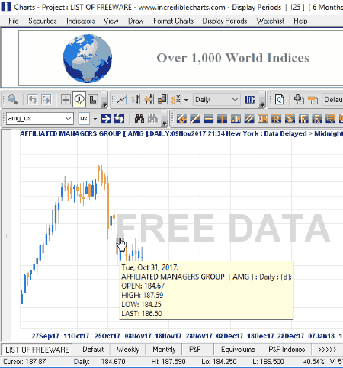
Task: Click the orange project window icon
Action: click(x=313, y=100)
